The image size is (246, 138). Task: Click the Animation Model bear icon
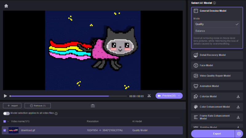[196, 86]
